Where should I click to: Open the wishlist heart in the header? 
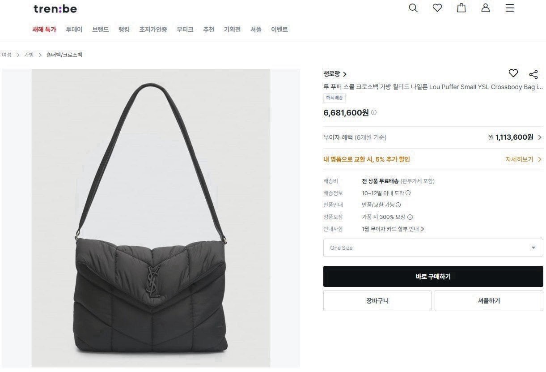point(437,8)
